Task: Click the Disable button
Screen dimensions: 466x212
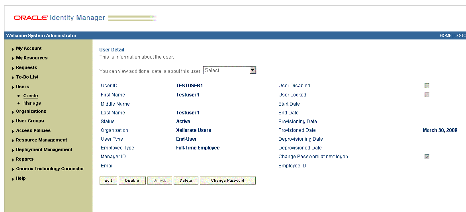Action: tap(132, 181)
